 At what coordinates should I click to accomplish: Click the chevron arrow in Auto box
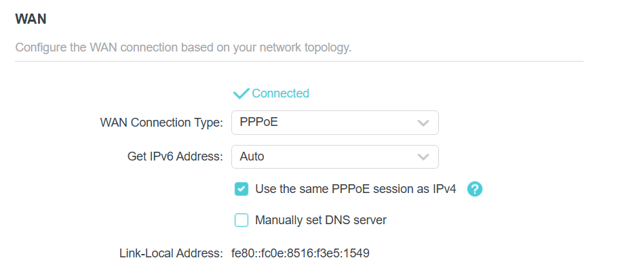point(423,157)
